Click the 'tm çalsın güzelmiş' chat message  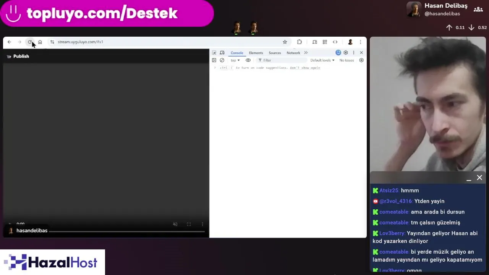pyautogui.click(x=436, y=223)
